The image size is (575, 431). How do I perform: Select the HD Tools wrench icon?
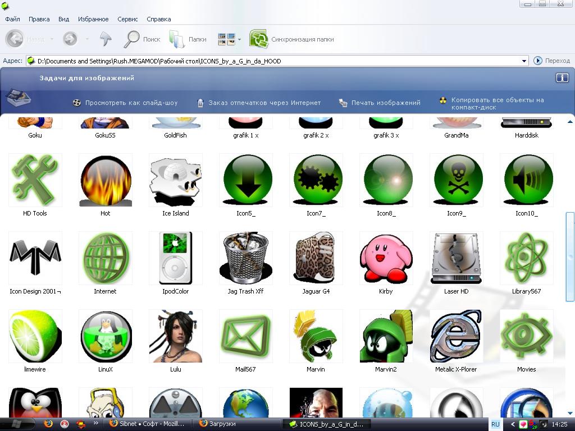(x=35, y=180)
